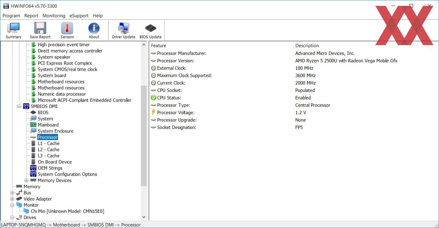The image size is (439, 228).
Task: Select Chi Mei [Unknown Model: CMN15E0]
Action: (67, 211)
